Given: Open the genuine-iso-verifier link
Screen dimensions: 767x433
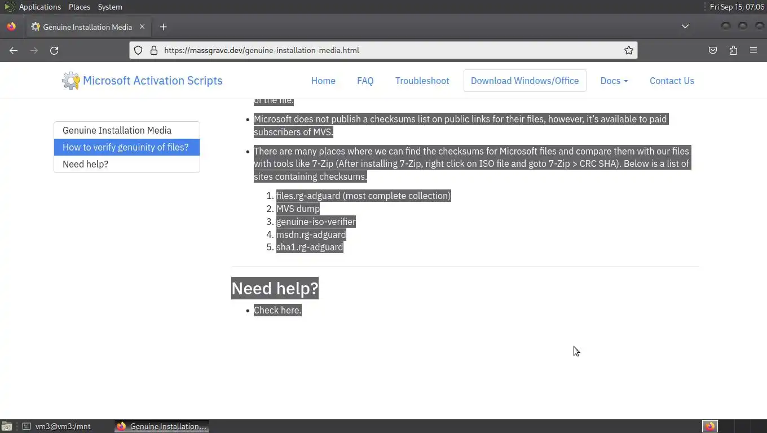Looking at the screenshot, I should click(x=316, y=222).
